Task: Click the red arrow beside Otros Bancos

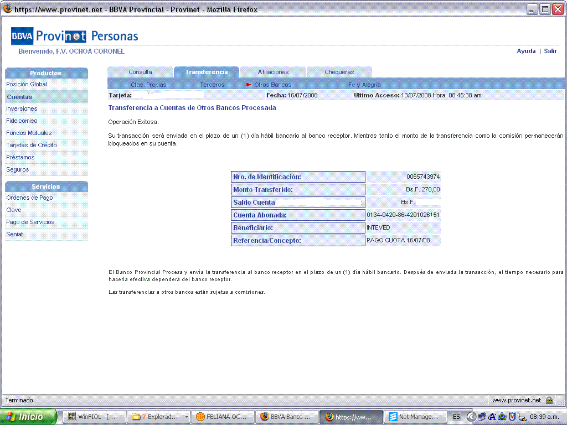Action: pyautogui.click(x=249, y=85)
